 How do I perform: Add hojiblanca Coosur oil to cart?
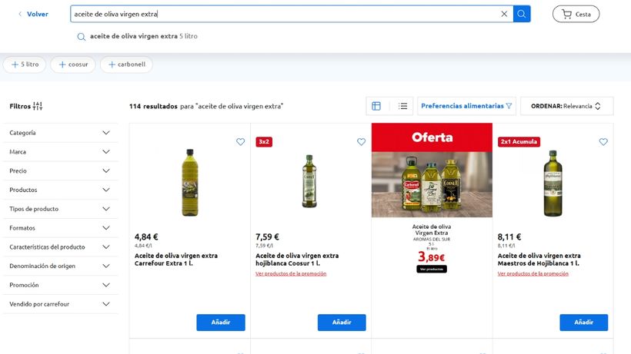click(342, 323)
